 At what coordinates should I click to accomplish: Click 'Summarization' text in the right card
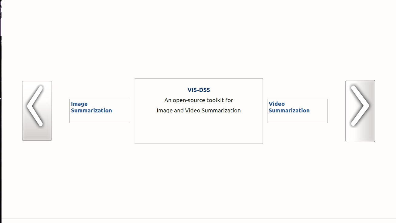pyautogui.click(x=289, y=111)
